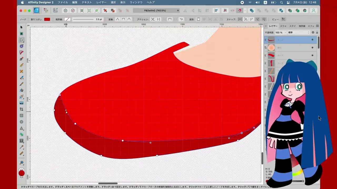Toggle the red Snapping magnet
Screen dimensions: 337x189
pyautogui.click(x=240, y=10)
